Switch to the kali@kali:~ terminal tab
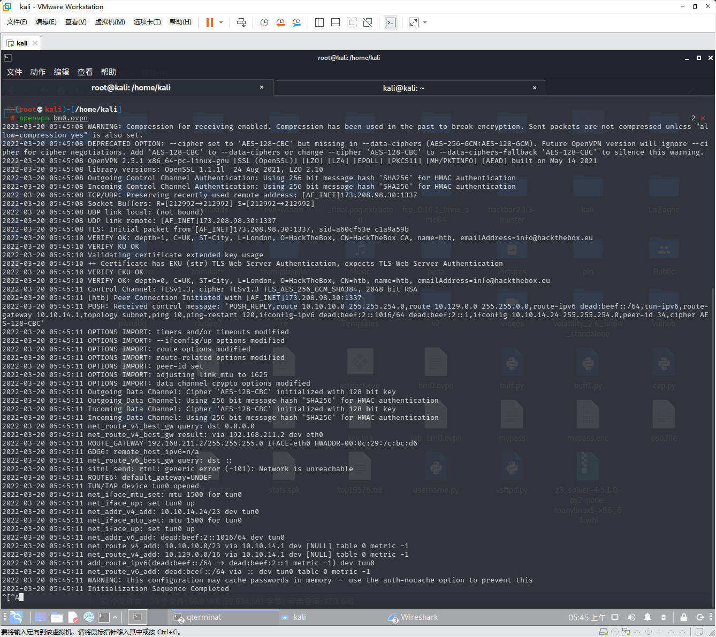This screenshot has height=637, width=716. tap(404, 87)
